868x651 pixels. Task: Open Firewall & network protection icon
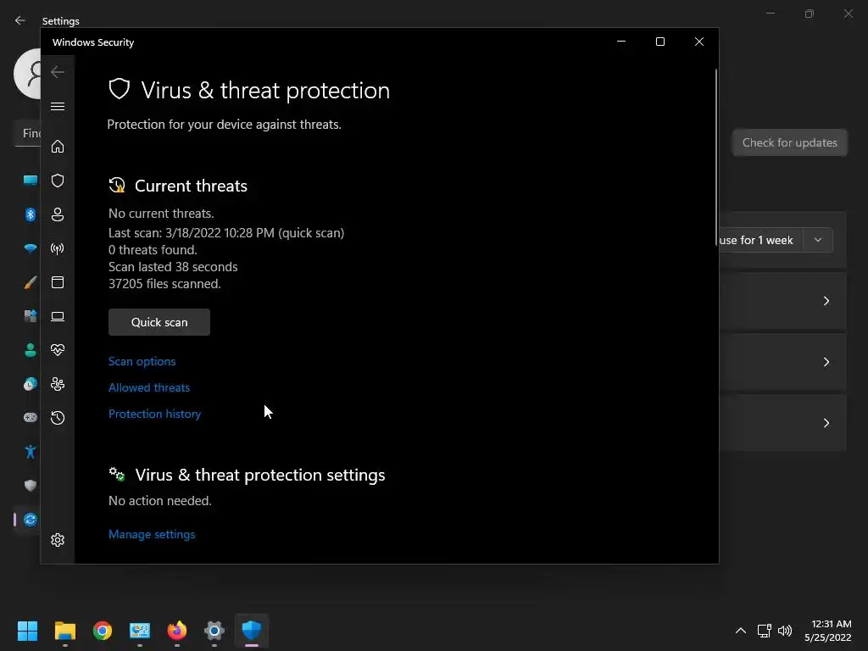pos(58,248)
